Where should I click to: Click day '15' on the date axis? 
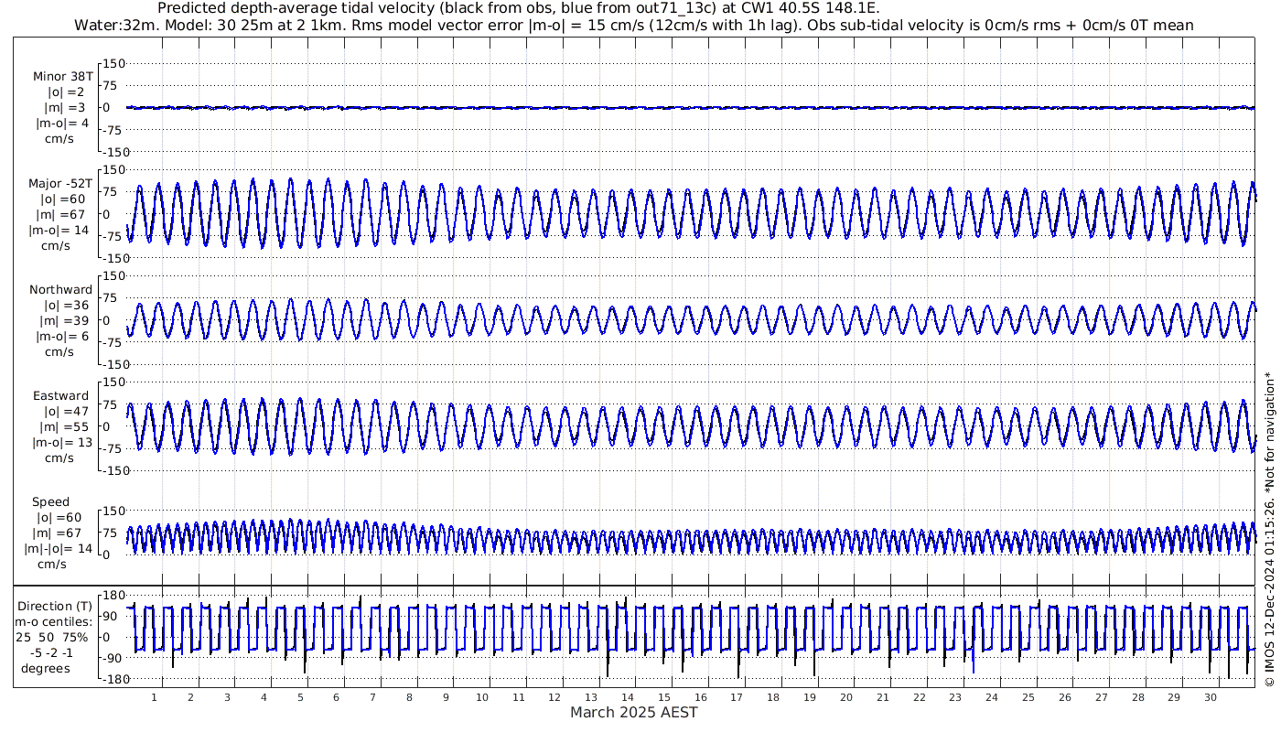pos(664,697)
